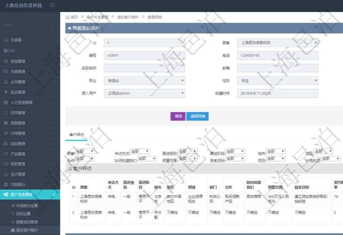Image resolution: width=343 pixels, height=235 pixels.
Task: Click the 系统管理 gears icon
Action: [6, 61]
